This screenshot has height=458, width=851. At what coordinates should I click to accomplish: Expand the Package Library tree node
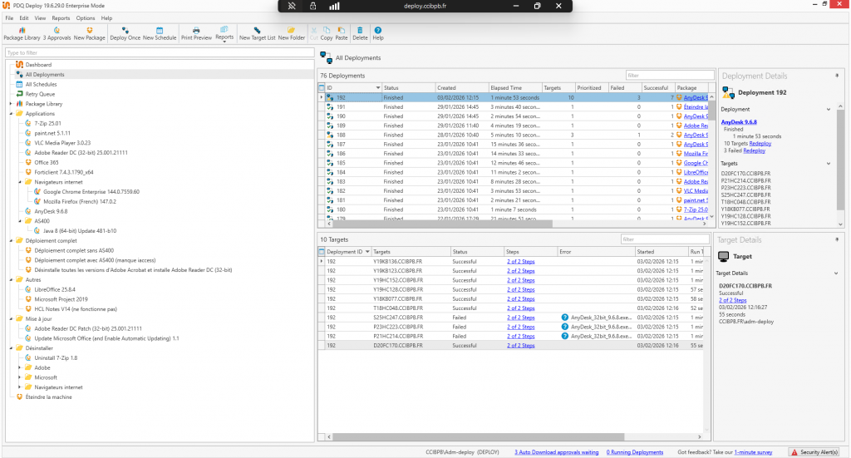coord(11,104)
